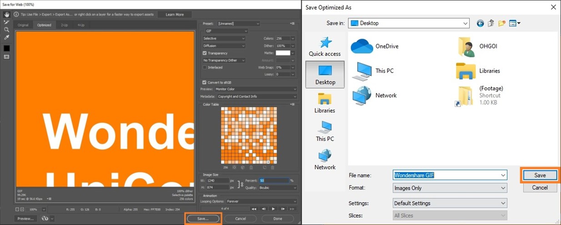This screenshot has height=225, width=561.
Task: Open the Colors 256 dropdown
Action: [285, 39]
